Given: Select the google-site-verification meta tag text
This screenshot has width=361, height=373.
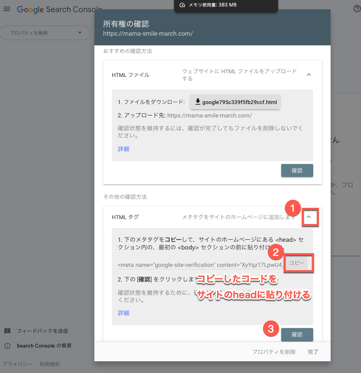Looking at the screenshot, I should click(x=201, y=265).
